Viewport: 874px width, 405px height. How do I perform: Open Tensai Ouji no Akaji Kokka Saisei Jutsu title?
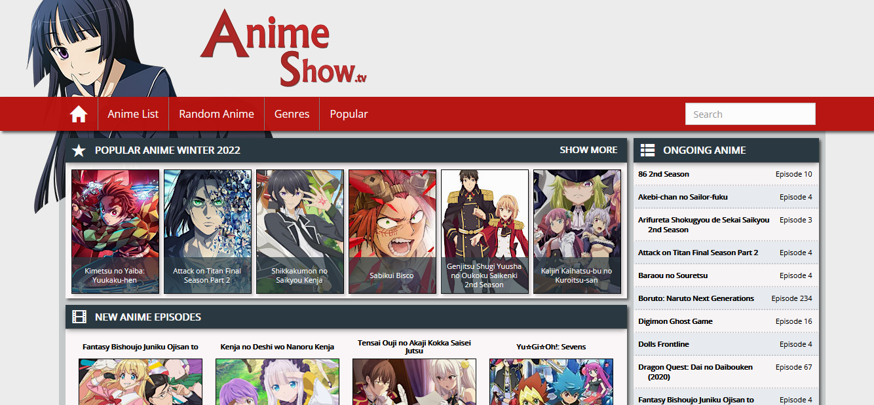414,347
